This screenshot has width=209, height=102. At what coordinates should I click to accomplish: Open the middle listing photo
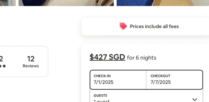[x=66, y=3]
